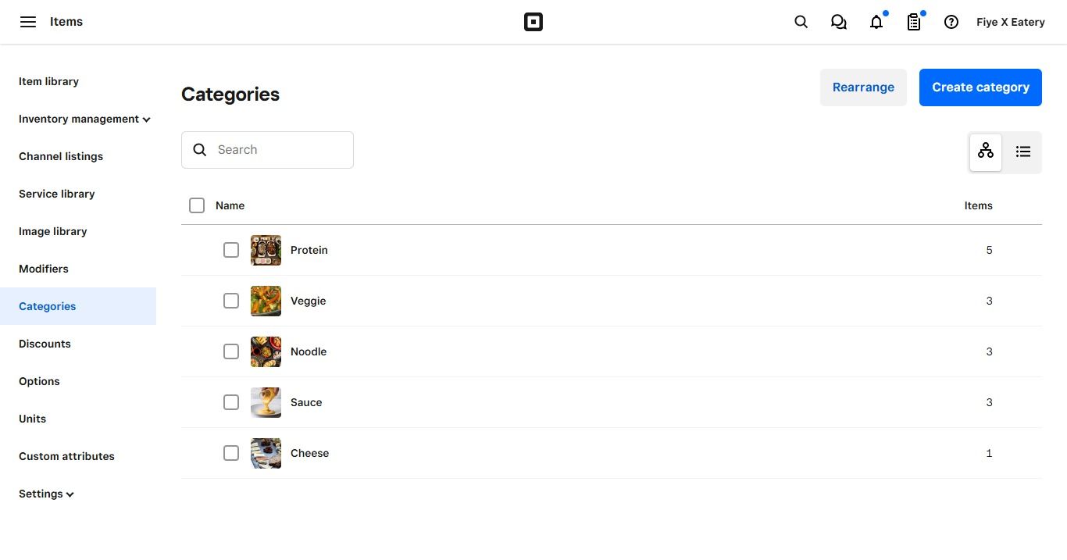Select the Protein category checkbox

tap(231, 250)
